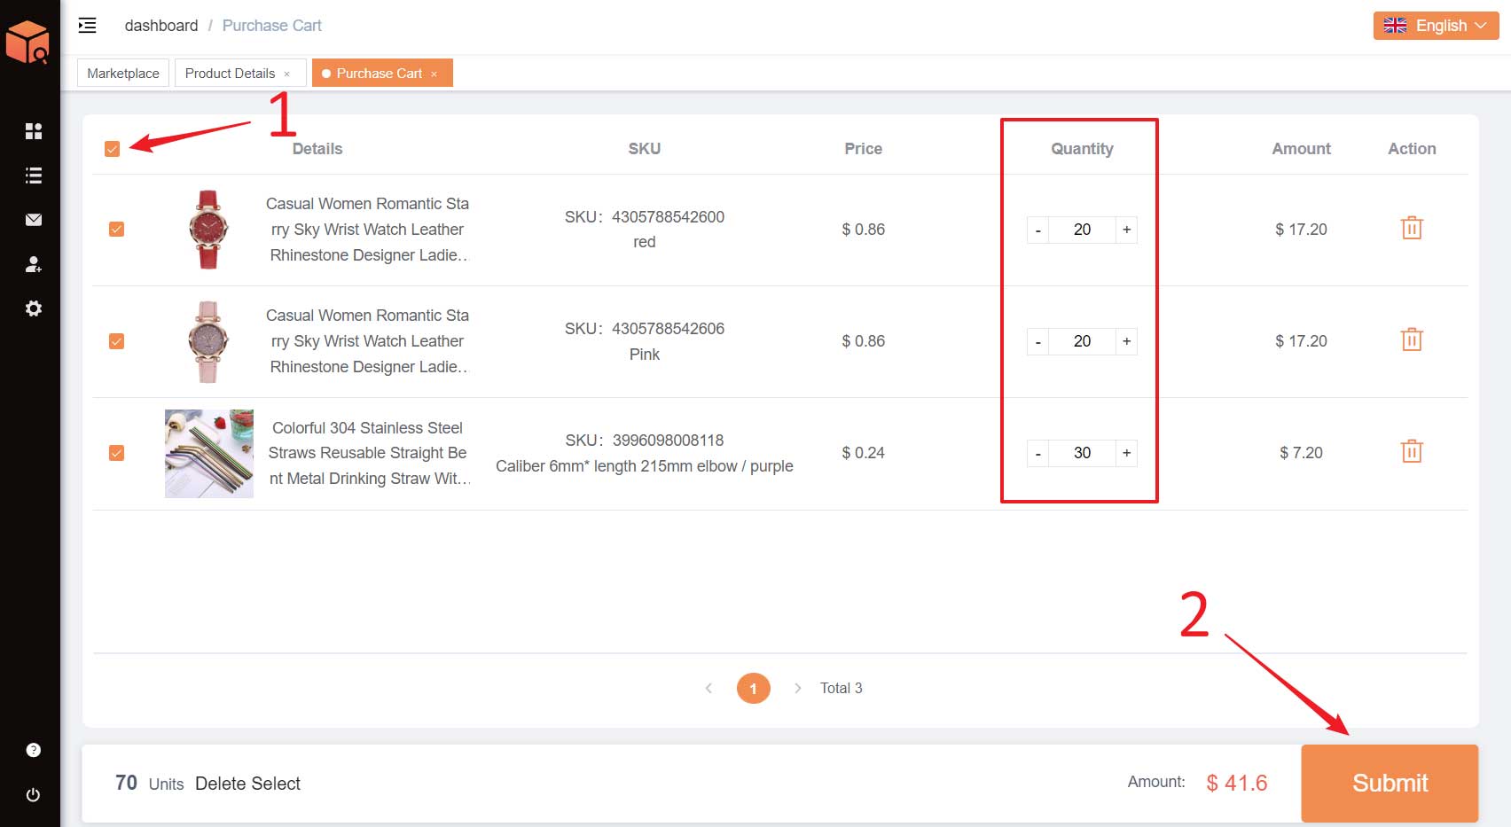
Task: Switch to the Product Details tab
Action: pos(231,74)
